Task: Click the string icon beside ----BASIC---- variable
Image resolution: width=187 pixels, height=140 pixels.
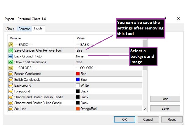Action: coord(11,45)
